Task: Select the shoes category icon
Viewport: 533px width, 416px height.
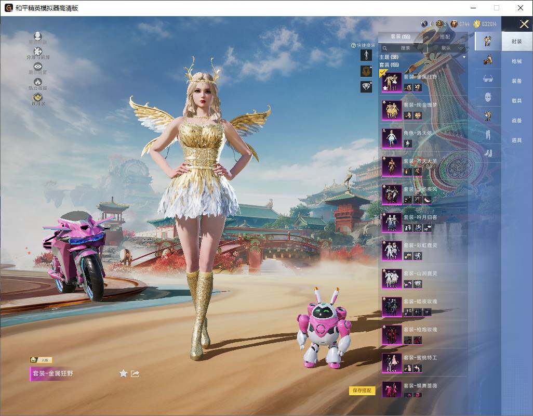Action: click(x=488, y=153)
